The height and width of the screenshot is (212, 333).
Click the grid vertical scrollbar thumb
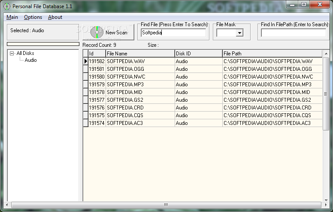(326, 94)
